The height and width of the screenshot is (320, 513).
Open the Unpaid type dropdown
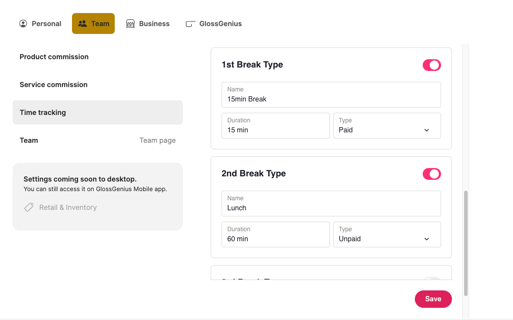pyautogui.click(x=387, y=234)
